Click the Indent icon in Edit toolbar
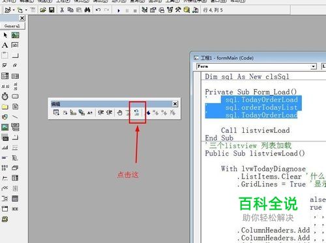326x243 pixels. point(100,113)
